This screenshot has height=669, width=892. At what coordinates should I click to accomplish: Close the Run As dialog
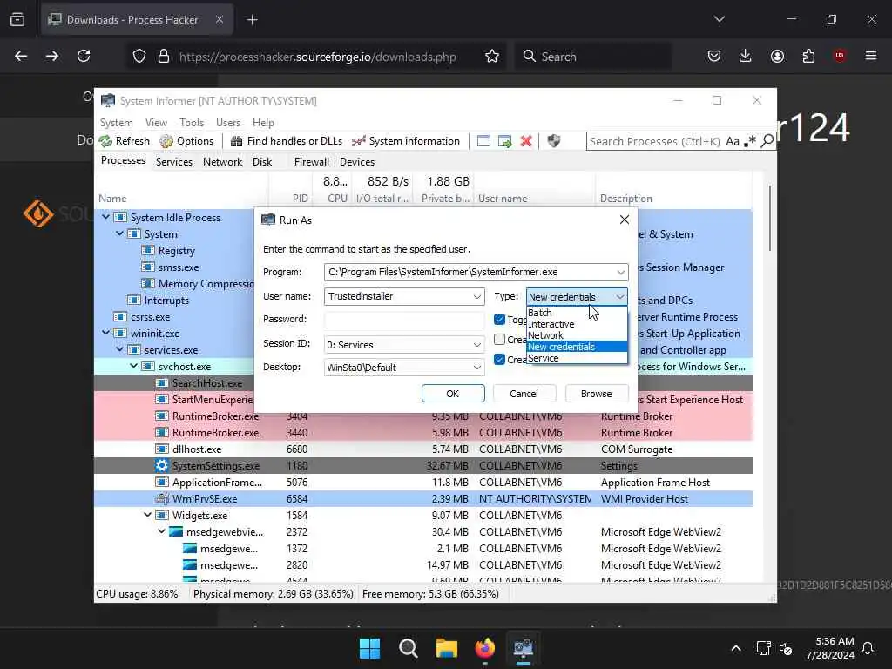click(624, 220)
